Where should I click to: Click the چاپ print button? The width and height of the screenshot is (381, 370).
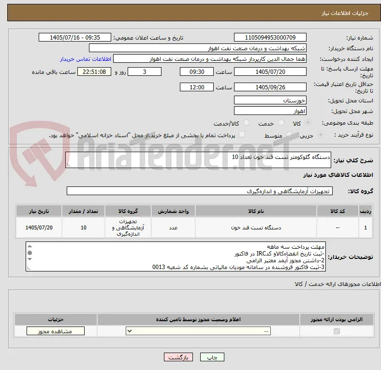(x=212, y=357)
